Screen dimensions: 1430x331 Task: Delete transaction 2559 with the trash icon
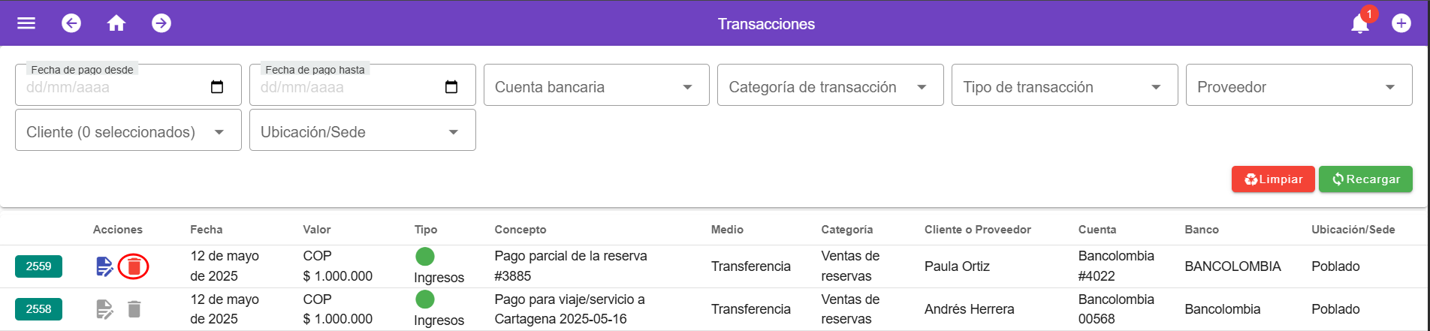tap(134, 266)
